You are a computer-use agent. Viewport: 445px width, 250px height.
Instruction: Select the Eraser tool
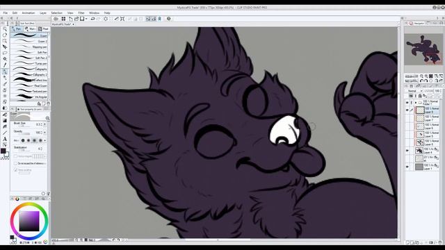(x=5, y=102)
